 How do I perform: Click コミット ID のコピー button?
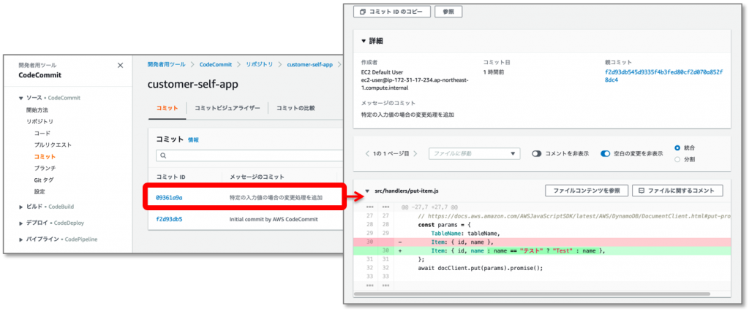click(x=392, y=12)
